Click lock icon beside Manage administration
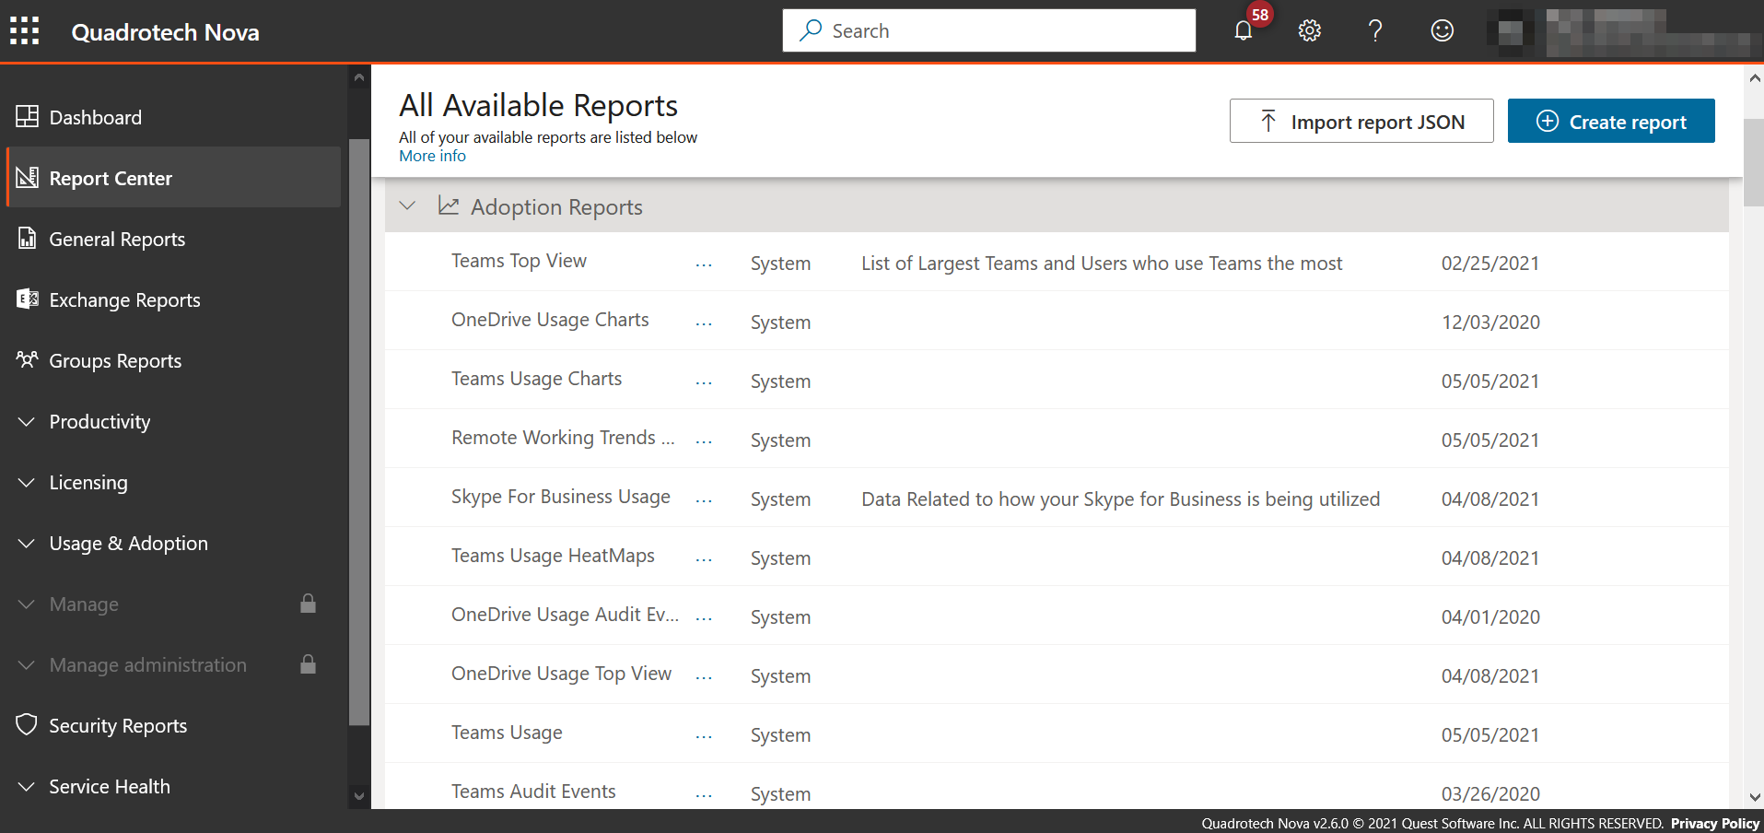The height and width of the screenshot is (833, 1764). [309, 664]
